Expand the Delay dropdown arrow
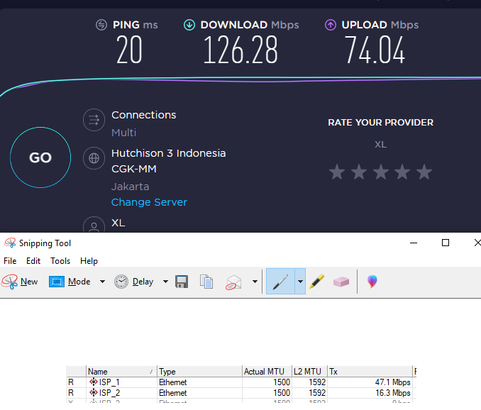The image size is (481, 410). [x=165, y=282]
